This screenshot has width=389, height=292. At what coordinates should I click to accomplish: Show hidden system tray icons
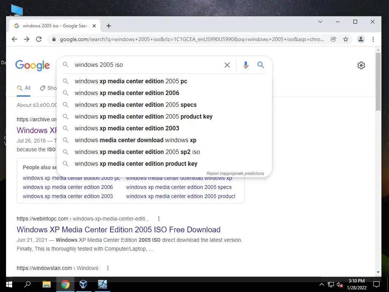(x=321, y=284)
